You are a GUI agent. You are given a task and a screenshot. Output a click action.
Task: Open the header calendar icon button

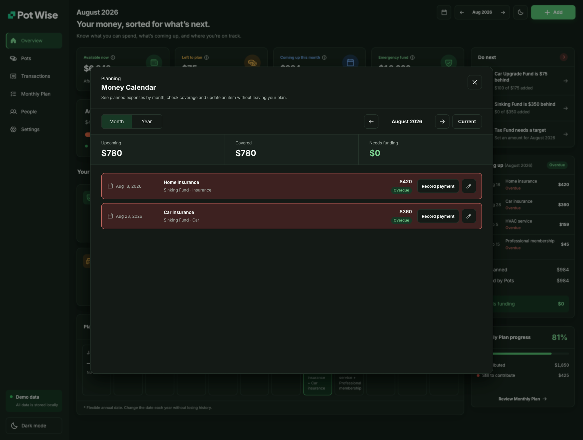coord(444,12)
